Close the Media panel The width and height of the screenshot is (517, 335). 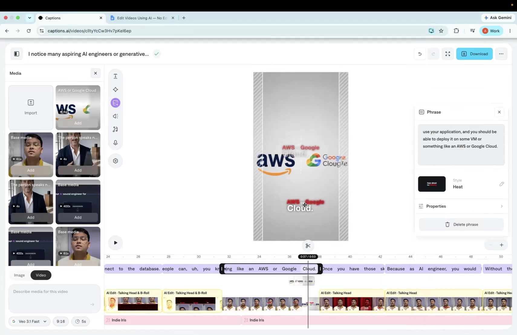pos(96,73)
